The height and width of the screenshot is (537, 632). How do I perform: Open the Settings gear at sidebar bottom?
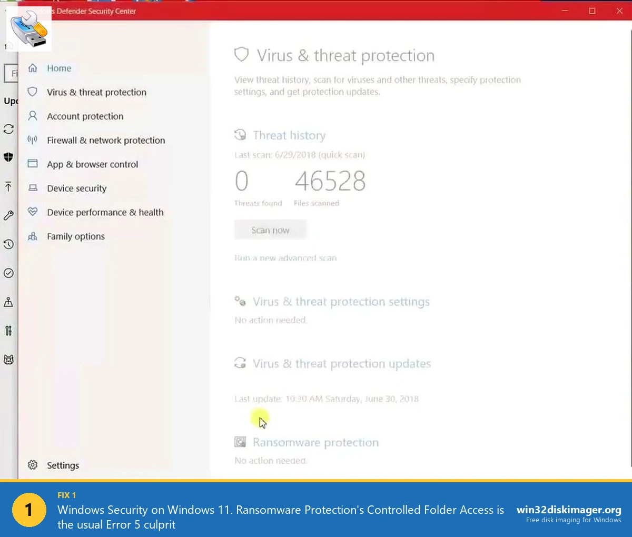[x=33, y=465]
